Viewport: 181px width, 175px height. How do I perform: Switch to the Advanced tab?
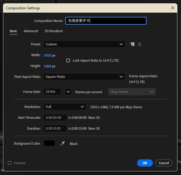[31, 31]
